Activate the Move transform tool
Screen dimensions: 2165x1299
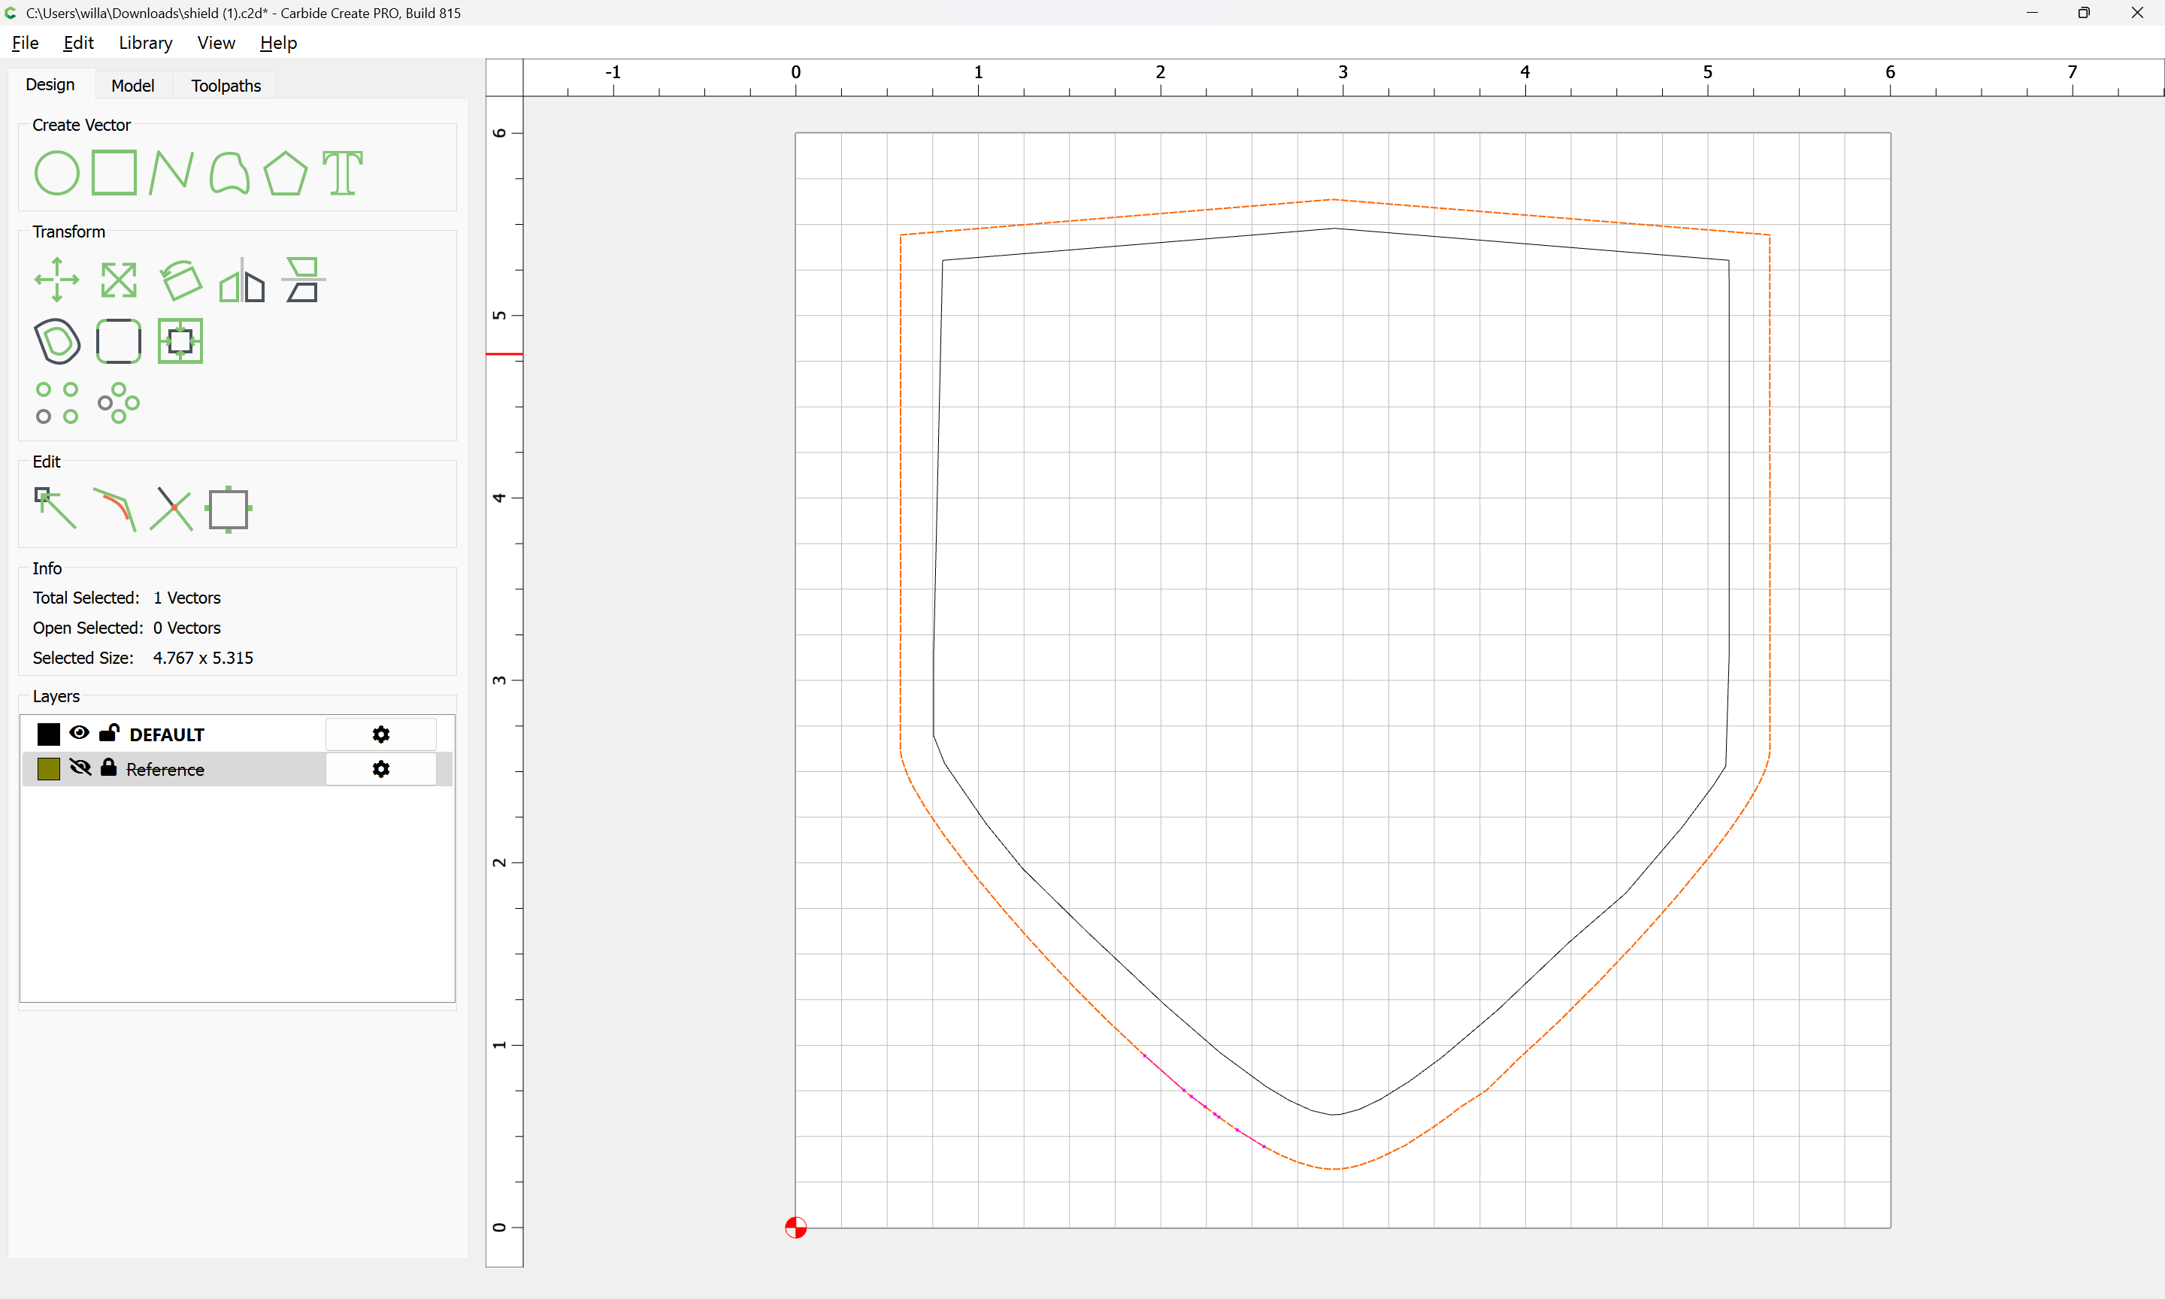pyautogui.click(x=57, y=280)
